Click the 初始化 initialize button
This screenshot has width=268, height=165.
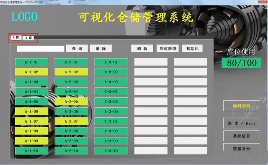[x=192, y=48]
